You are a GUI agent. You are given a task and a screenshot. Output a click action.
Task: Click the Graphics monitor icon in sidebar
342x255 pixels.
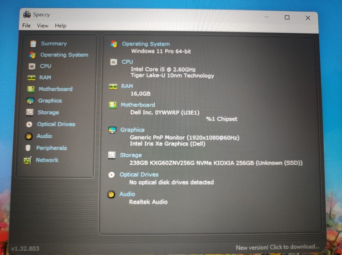pyautogui.click(x=30, y=101)
